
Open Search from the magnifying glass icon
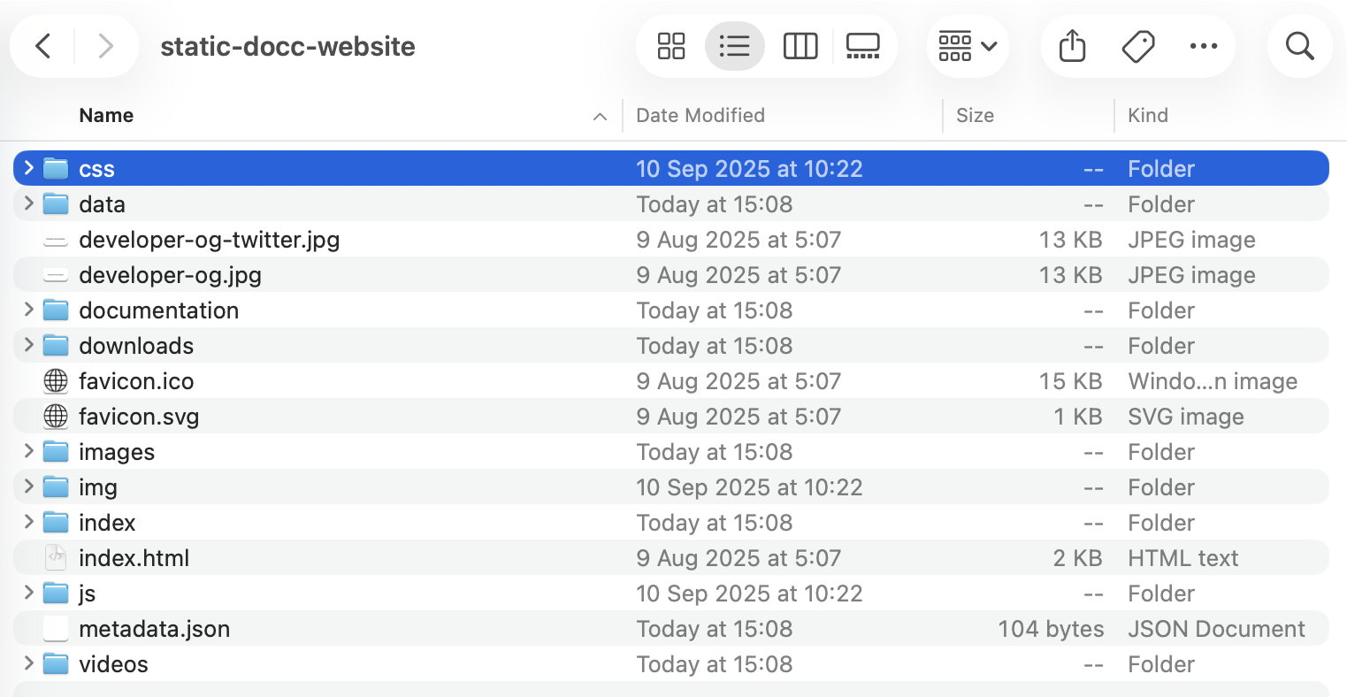[x=1298, y=45]
